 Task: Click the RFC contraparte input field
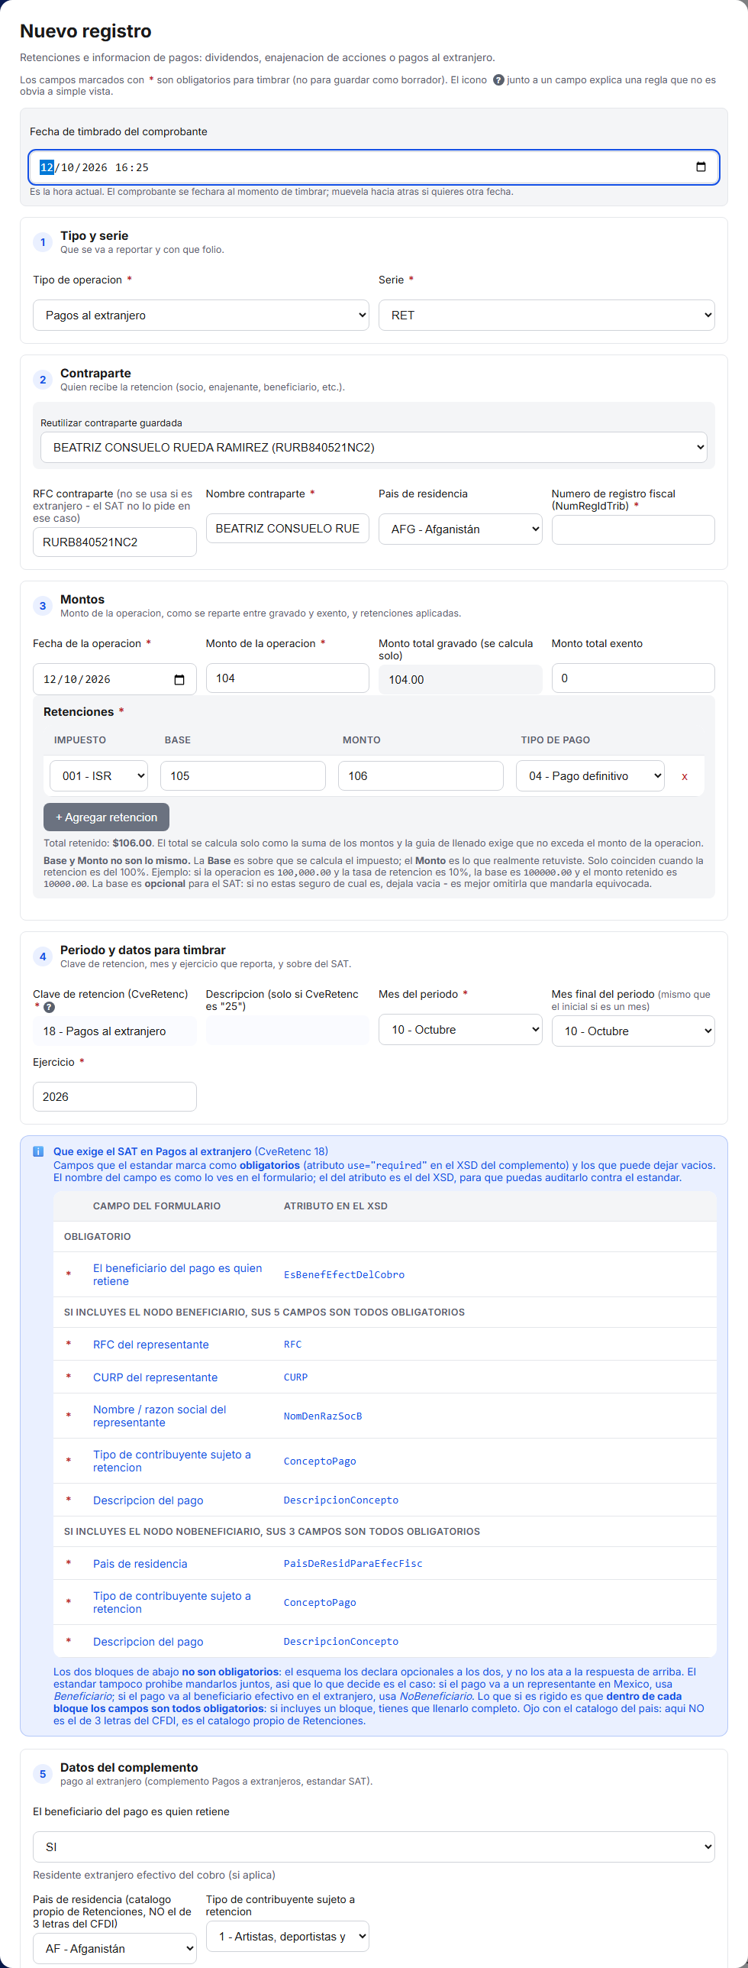(114, 542)
